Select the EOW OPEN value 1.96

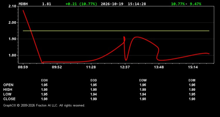click(x=143, y=85)
